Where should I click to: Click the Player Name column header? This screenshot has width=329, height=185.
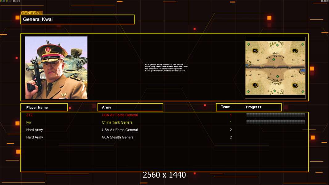[x=44, y=107]
